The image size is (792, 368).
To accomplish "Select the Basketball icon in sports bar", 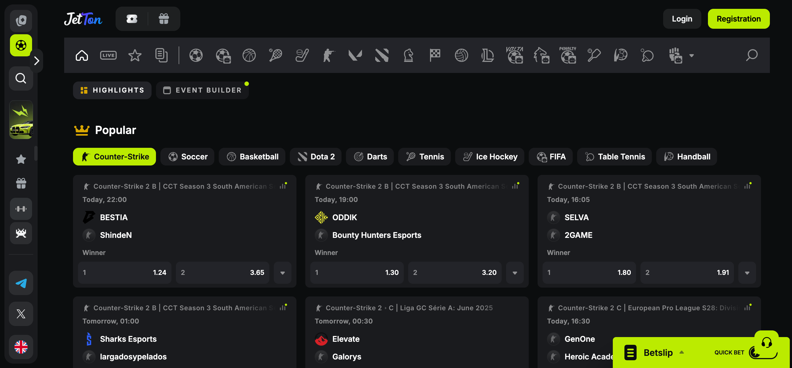I will [x=249, y=56].
